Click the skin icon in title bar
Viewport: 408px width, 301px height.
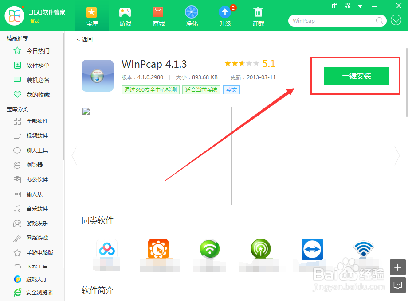click(347, 5)
